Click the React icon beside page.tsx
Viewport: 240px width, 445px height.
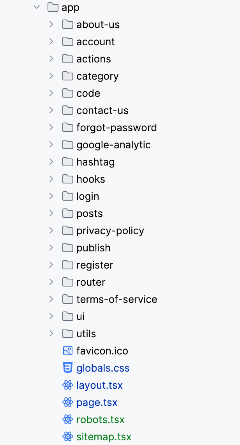[68, 402]
